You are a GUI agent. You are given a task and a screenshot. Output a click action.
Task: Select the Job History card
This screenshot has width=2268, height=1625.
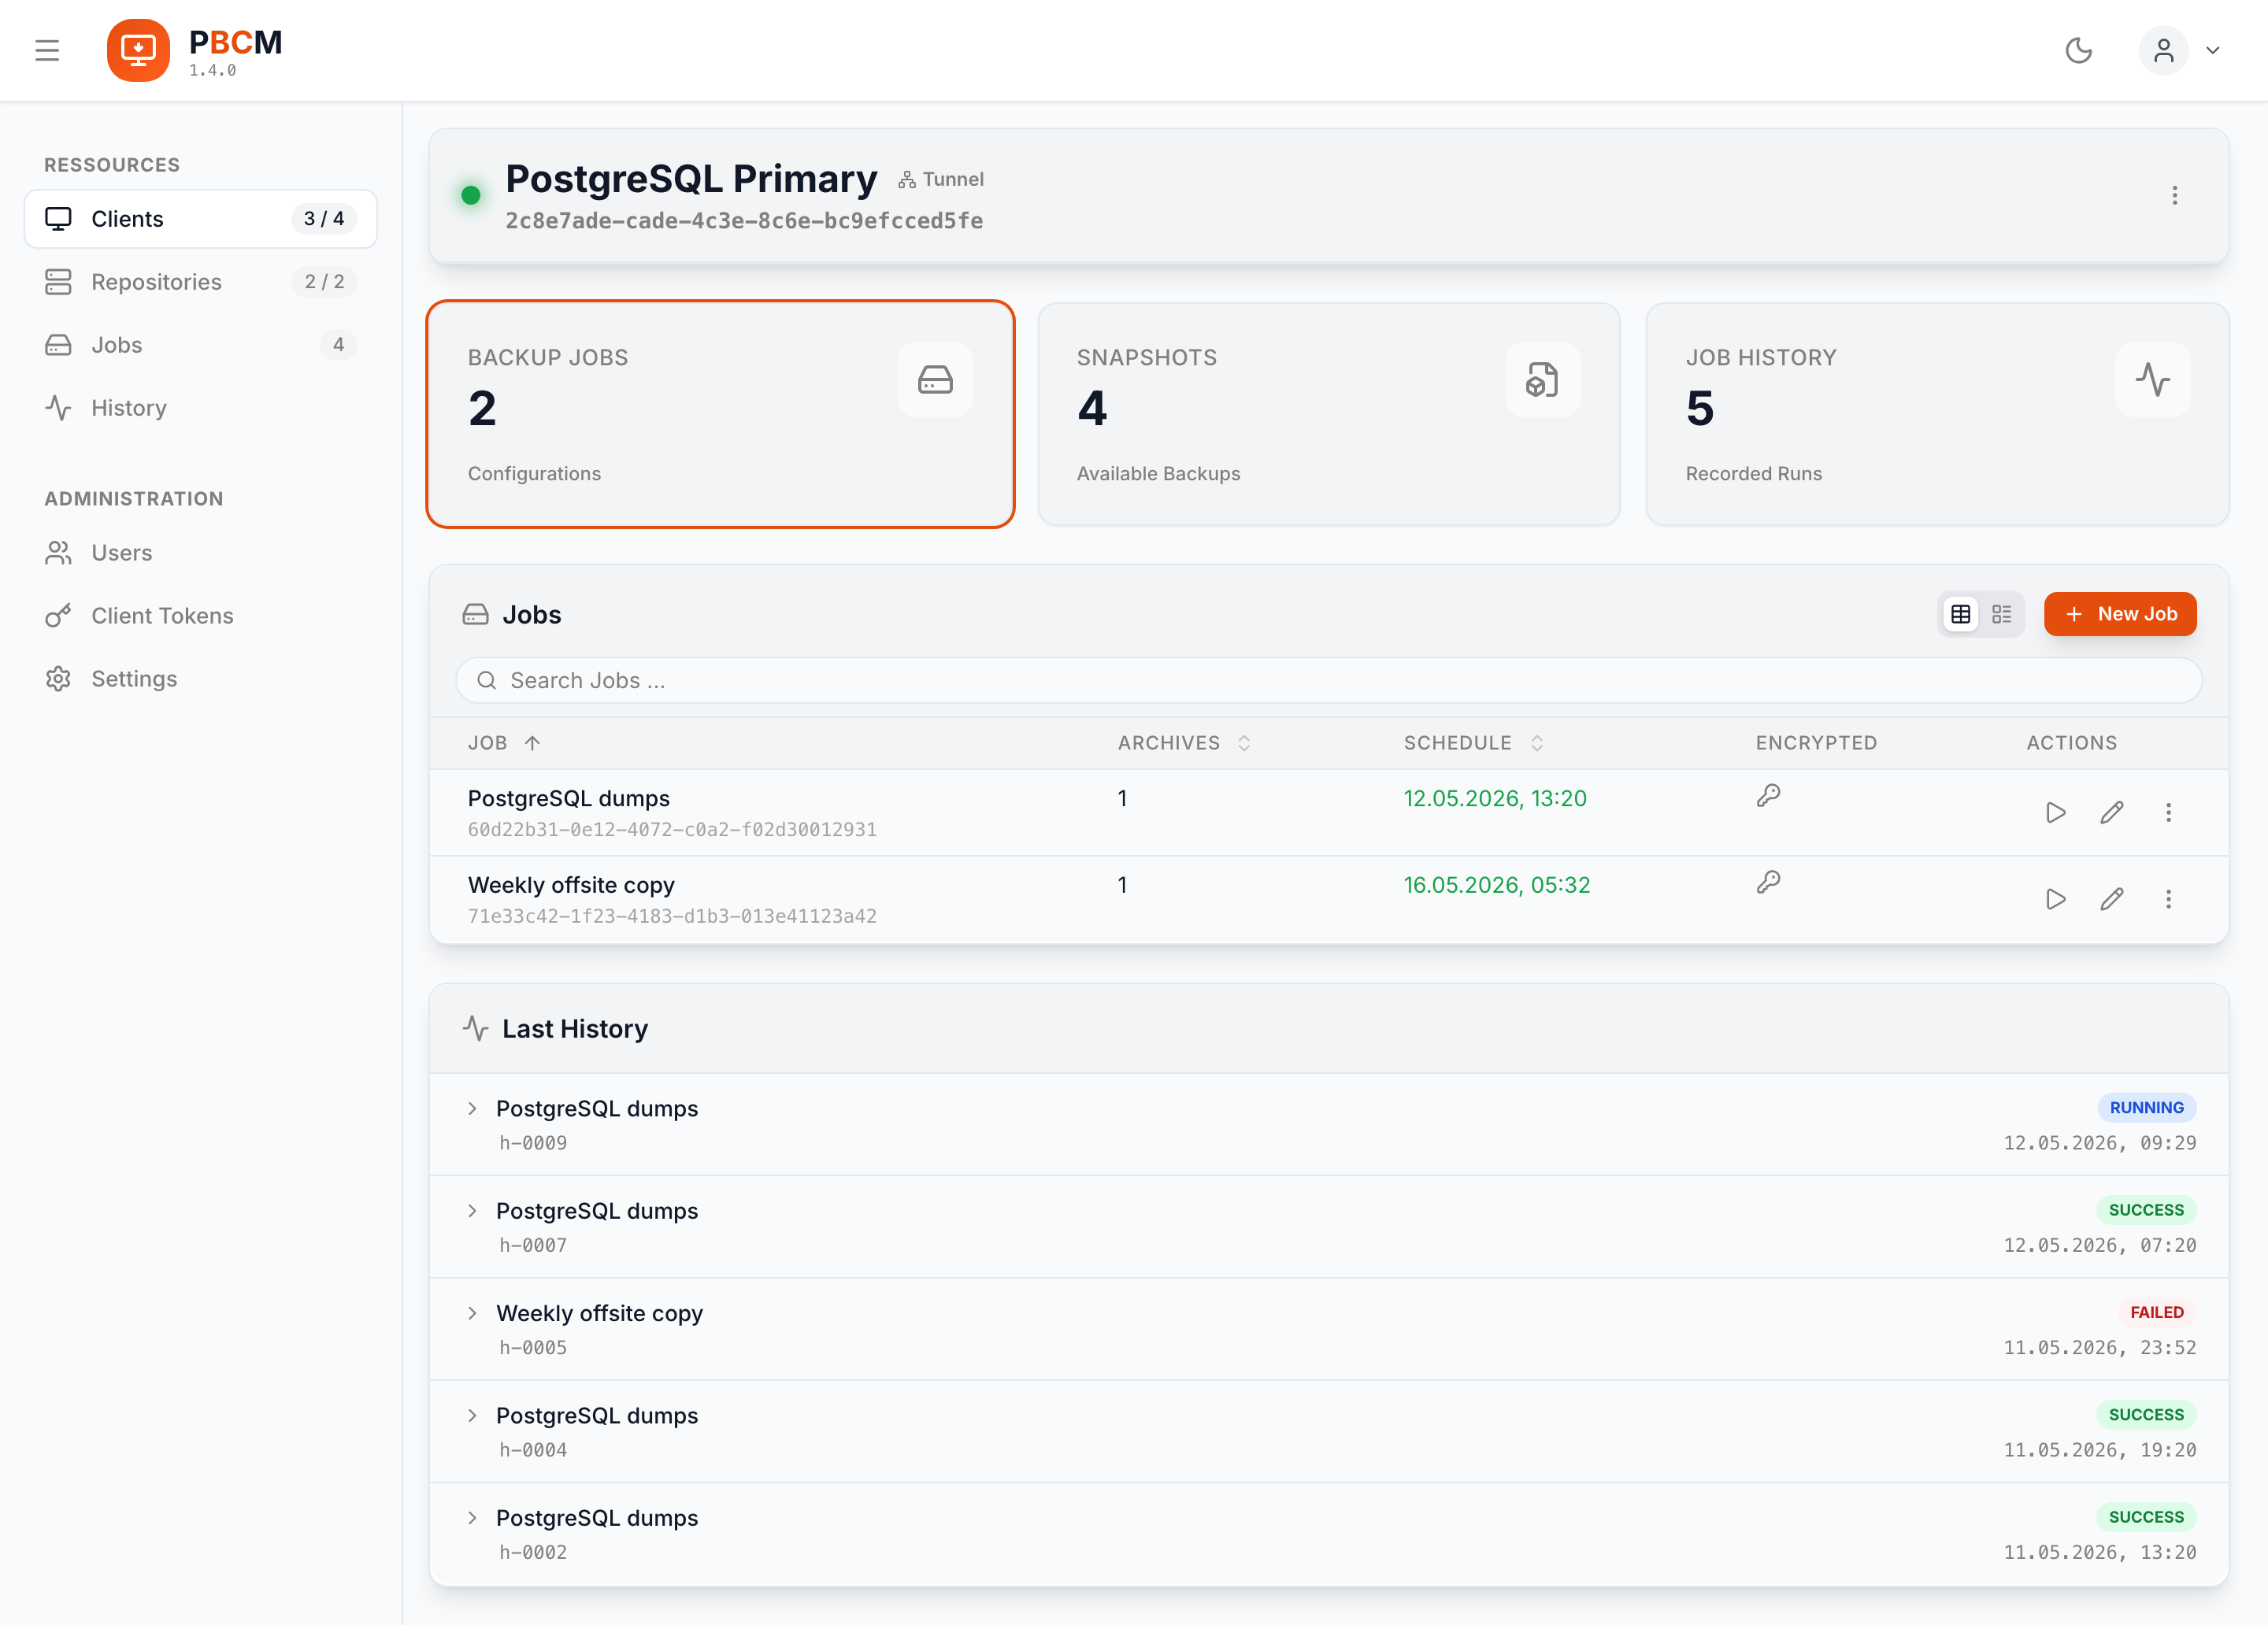(x=1937, y=414)
